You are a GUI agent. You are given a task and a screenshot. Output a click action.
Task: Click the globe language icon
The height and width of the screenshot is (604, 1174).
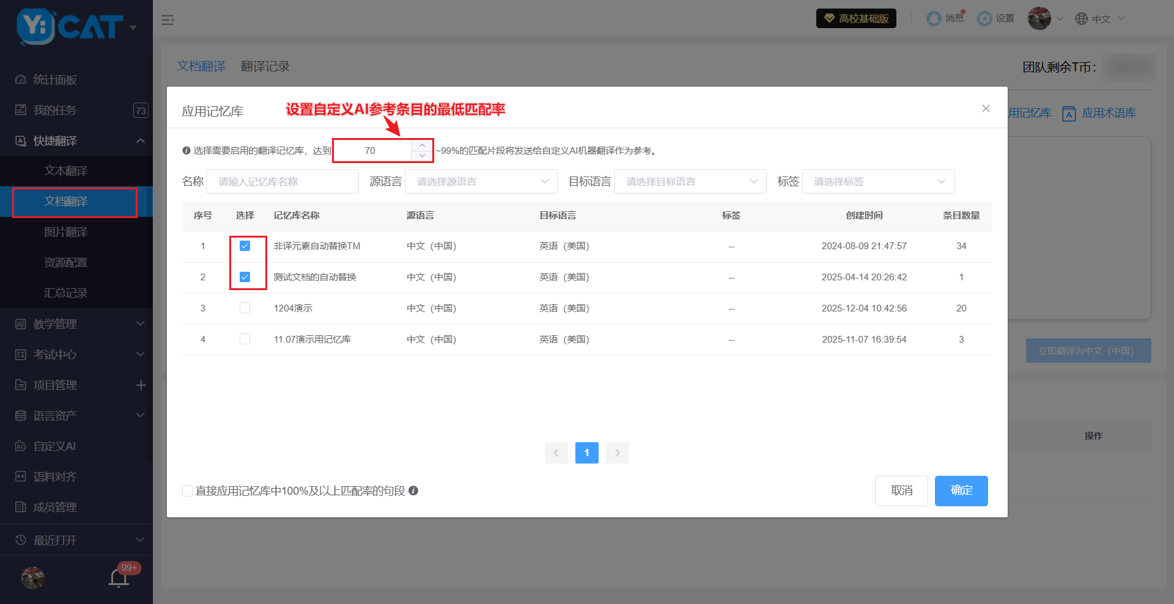click(x=1082, y=19)
